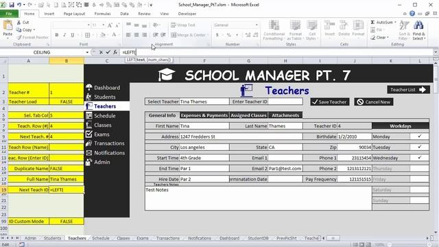Screen dimensions: 439x247
Task: Expand the formula bar
Action: (436, 52)
